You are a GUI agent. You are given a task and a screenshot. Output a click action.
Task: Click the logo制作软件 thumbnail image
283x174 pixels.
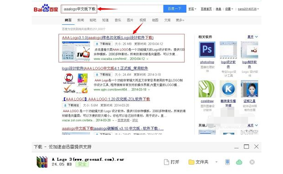(x=249, y=49)
